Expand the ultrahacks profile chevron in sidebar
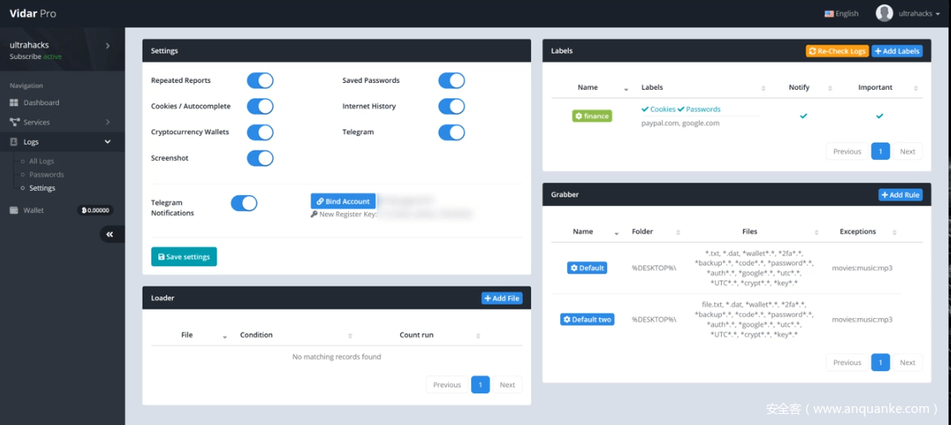 108,45
